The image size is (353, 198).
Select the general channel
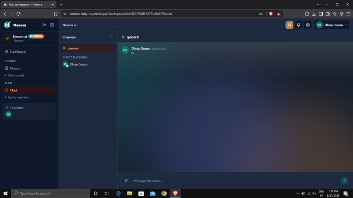[88, 48]
